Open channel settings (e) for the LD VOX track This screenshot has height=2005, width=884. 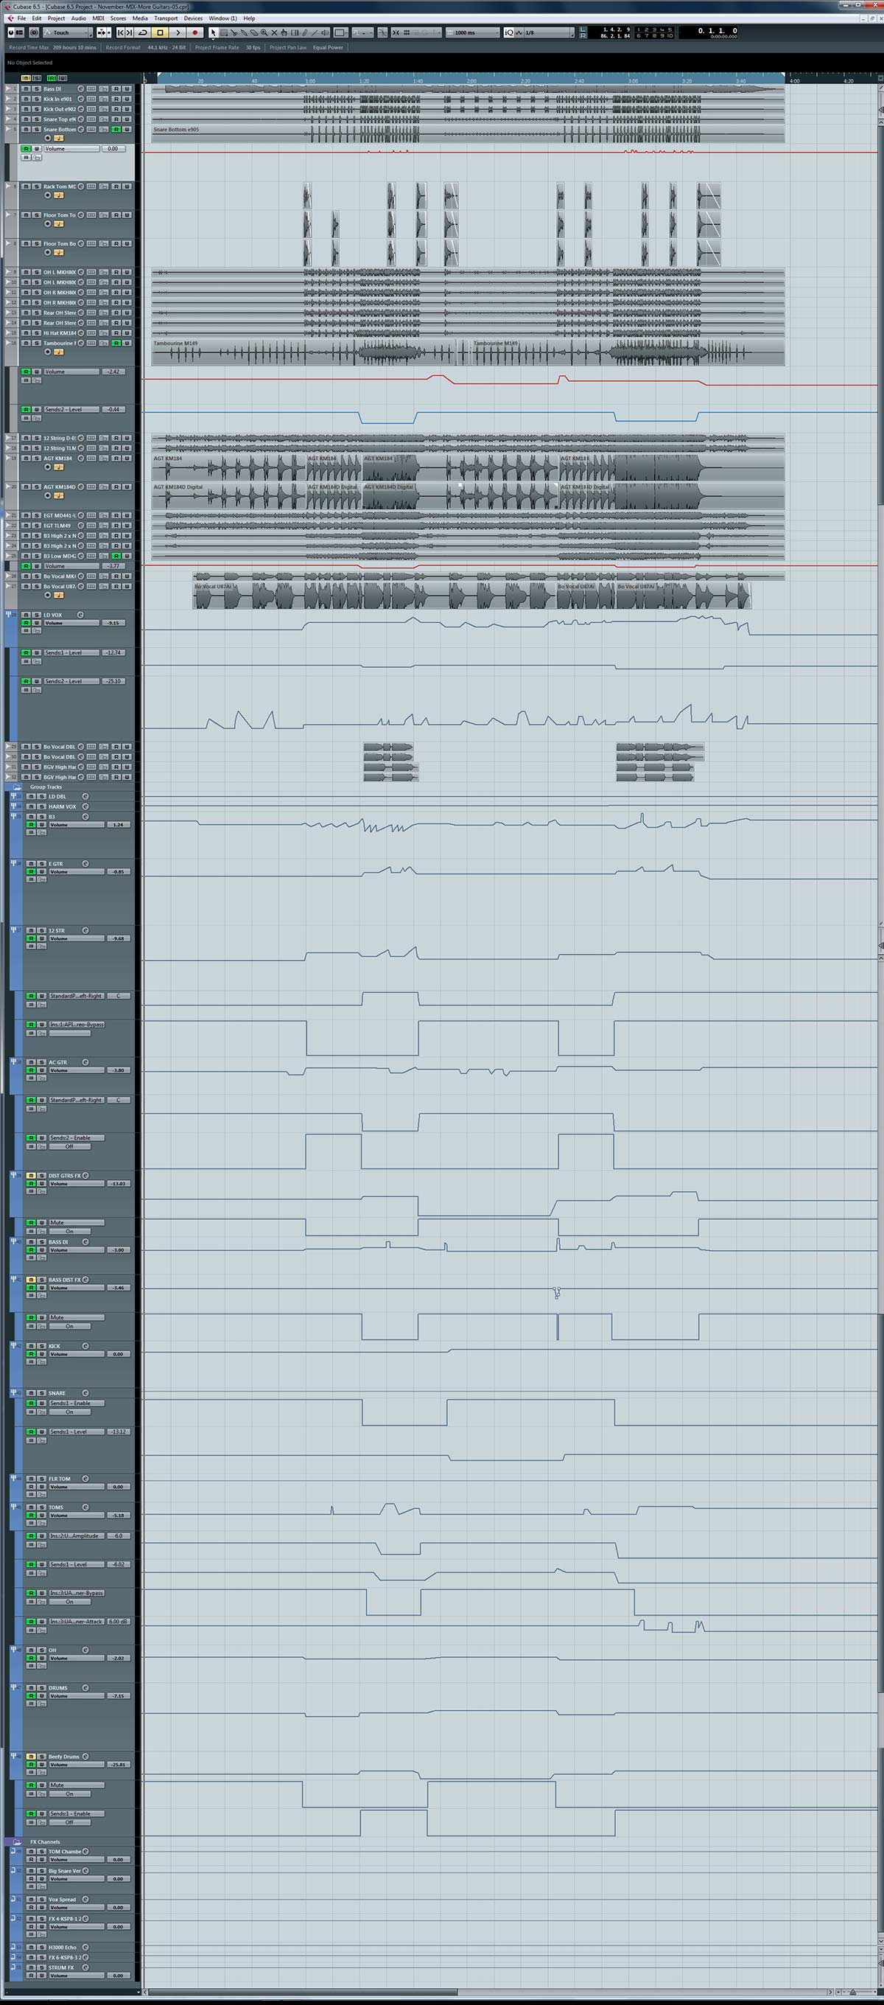click(80, 615)
